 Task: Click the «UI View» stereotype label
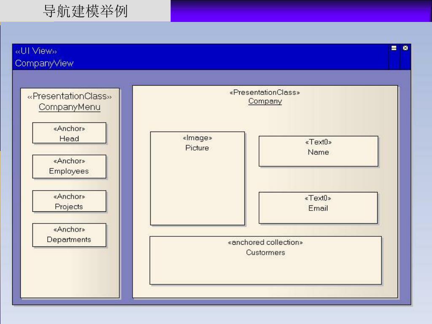coord(36,51)
